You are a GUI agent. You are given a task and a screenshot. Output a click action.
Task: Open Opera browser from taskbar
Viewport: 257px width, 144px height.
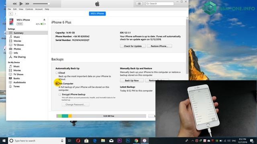pyautogui.click(x=78, y=140)
